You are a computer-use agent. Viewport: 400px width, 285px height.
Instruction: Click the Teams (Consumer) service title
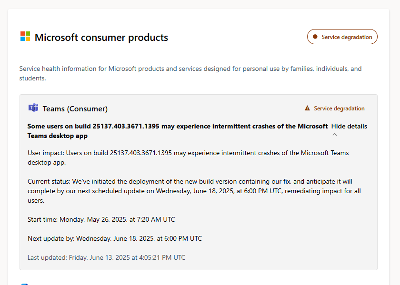pos(75,108)
